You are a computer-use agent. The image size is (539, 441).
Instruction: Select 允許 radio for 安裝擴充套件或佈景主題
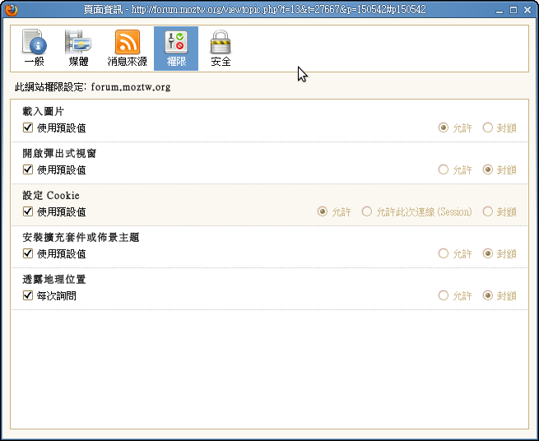(444, 253)
